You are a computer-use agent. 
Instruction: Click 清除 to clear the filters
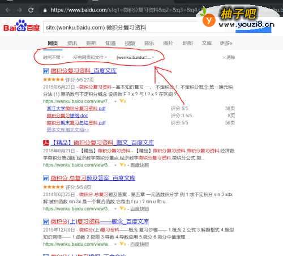point(229,57)
